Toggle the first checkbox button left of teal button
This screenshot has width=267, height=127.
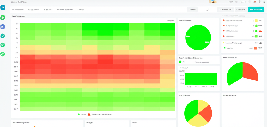[226, 10]
